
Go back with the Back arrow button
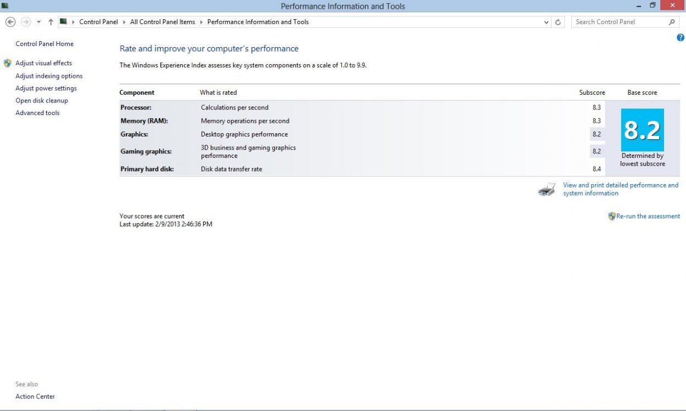tap(10, 22)
